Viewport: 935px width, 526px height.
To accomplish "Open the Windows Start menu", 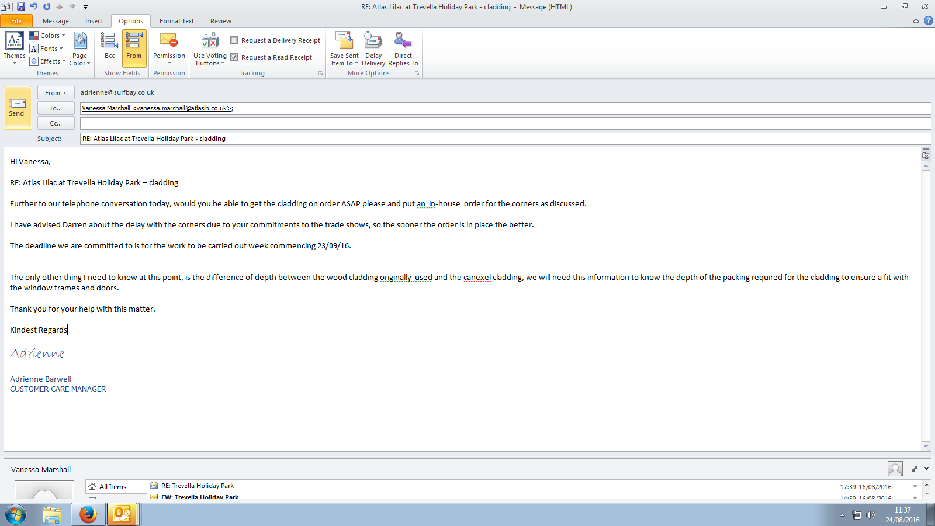I will [16, 515].
